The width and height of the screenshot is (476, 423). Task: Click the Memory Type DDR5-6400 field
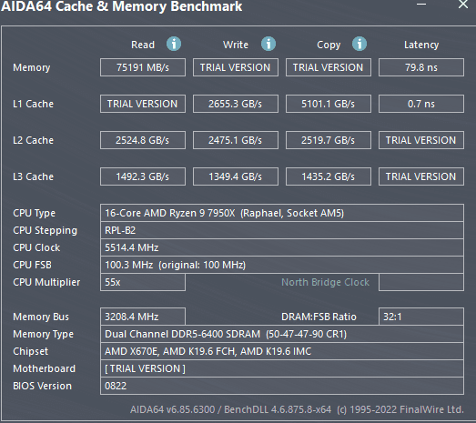[x=282, y=334]
